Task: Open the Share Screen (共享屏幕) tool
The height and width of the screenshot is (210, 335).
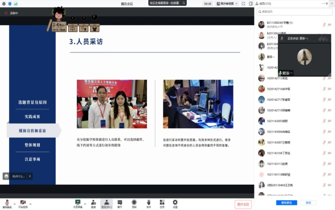Action: [78, 203]
